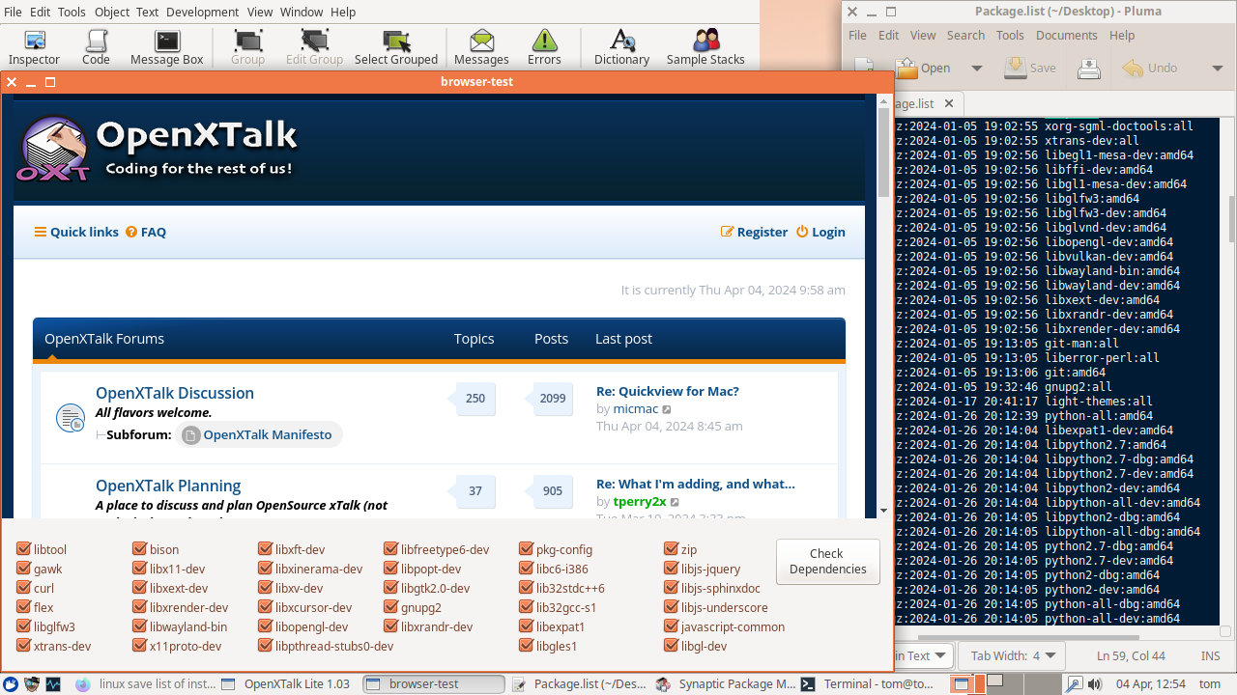Click the OpenXTalk Discussion forum icon
This screenshot has height=695, width=1237.
(70, 418)
